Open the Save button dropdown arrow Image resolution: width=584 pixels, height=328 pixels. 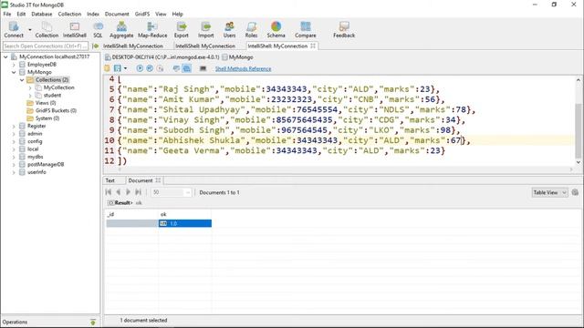click(125, 68)
